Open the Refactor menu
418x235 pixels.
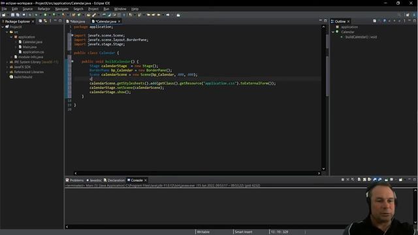click(x=44, y=8)
